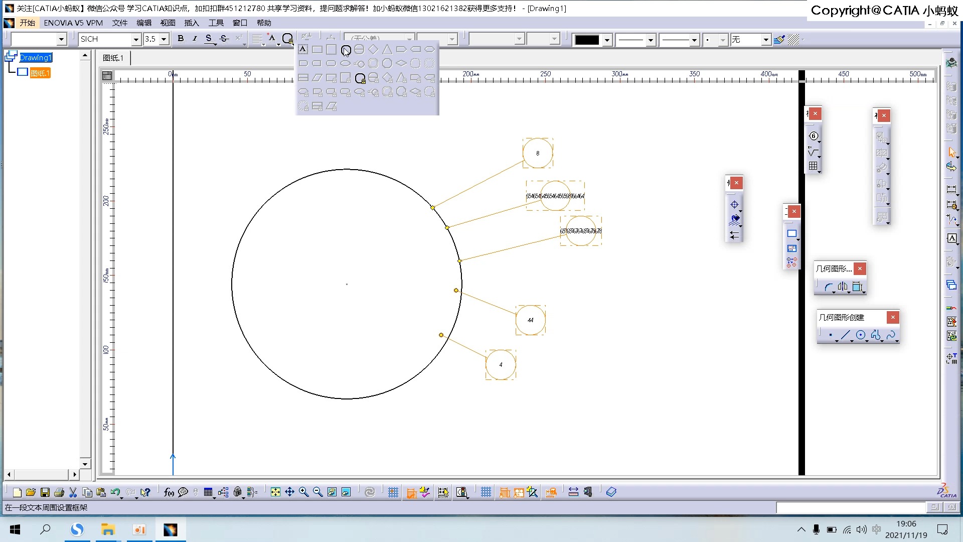Open the formula f(x) tool
Viewport: 963px width, 542px height.
click(169, 492)
